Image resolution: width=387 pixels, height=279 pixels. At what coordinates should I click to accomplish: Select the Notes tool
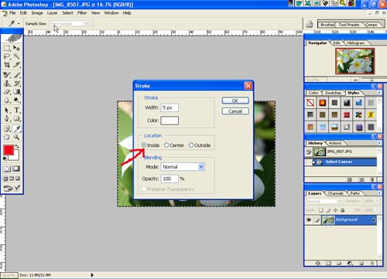click(7, 128)
